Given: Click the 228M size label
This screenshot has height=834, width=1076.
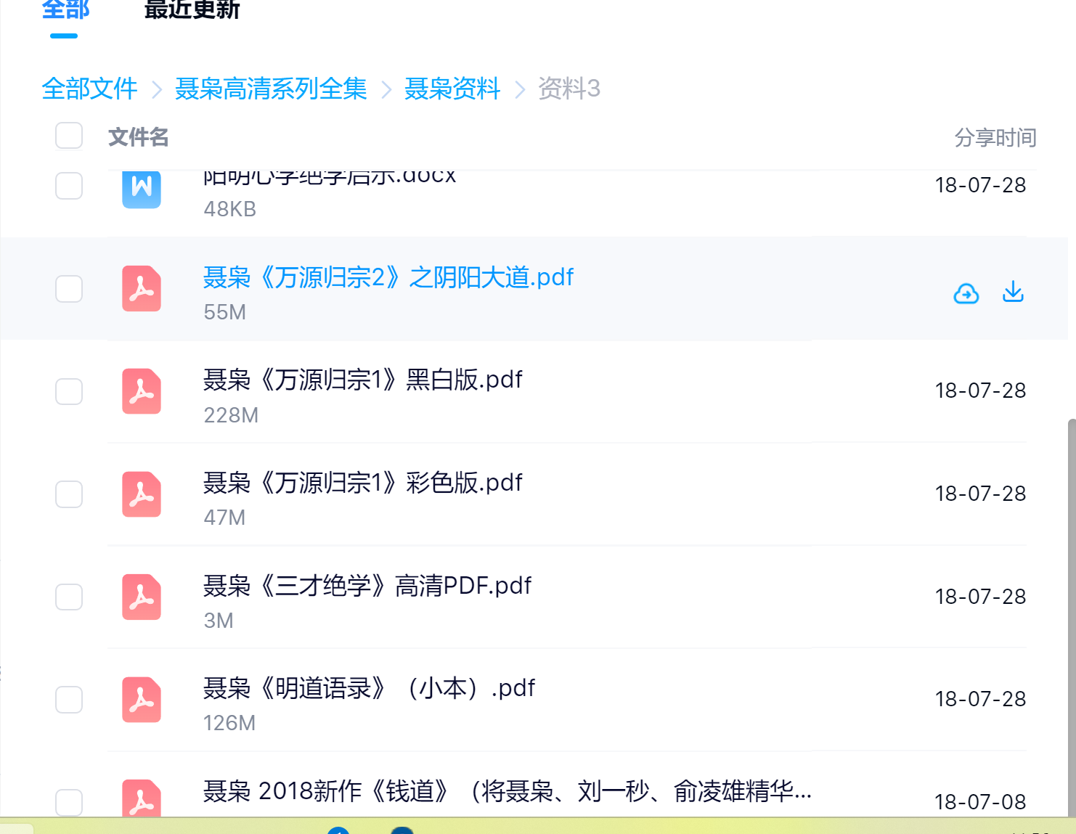Looking at the screenshot, I should pyautogui.click(x=231, y=415).
